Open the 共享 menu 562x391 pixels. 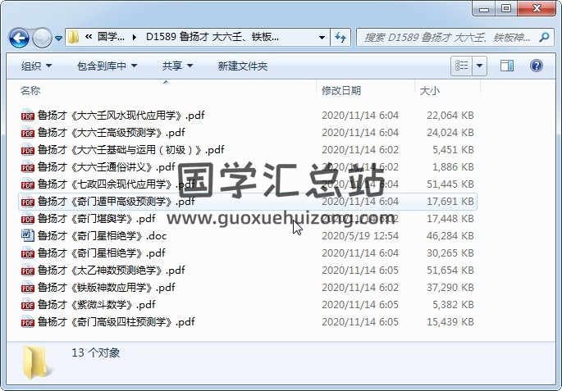[177, 66]
